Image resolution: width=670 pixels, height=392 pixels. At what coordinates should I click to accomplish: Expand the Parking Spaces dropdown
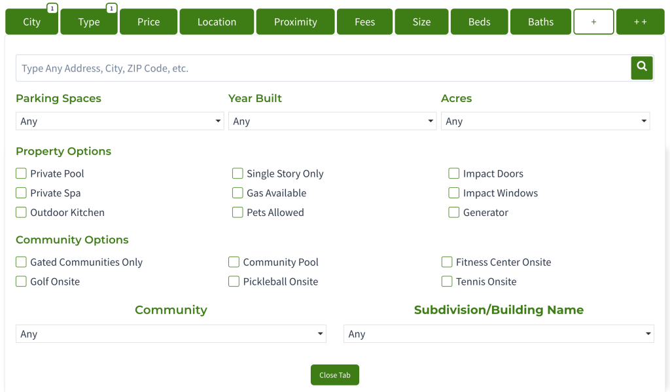pos(120,121)
